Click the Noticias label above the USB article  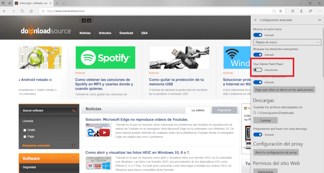tap(154, 73)
